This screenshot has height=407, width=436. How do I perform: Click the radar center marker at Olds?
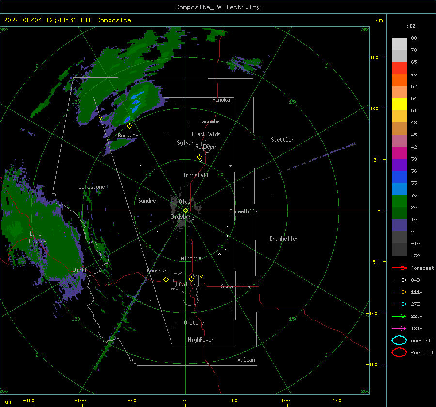(185, 211)
